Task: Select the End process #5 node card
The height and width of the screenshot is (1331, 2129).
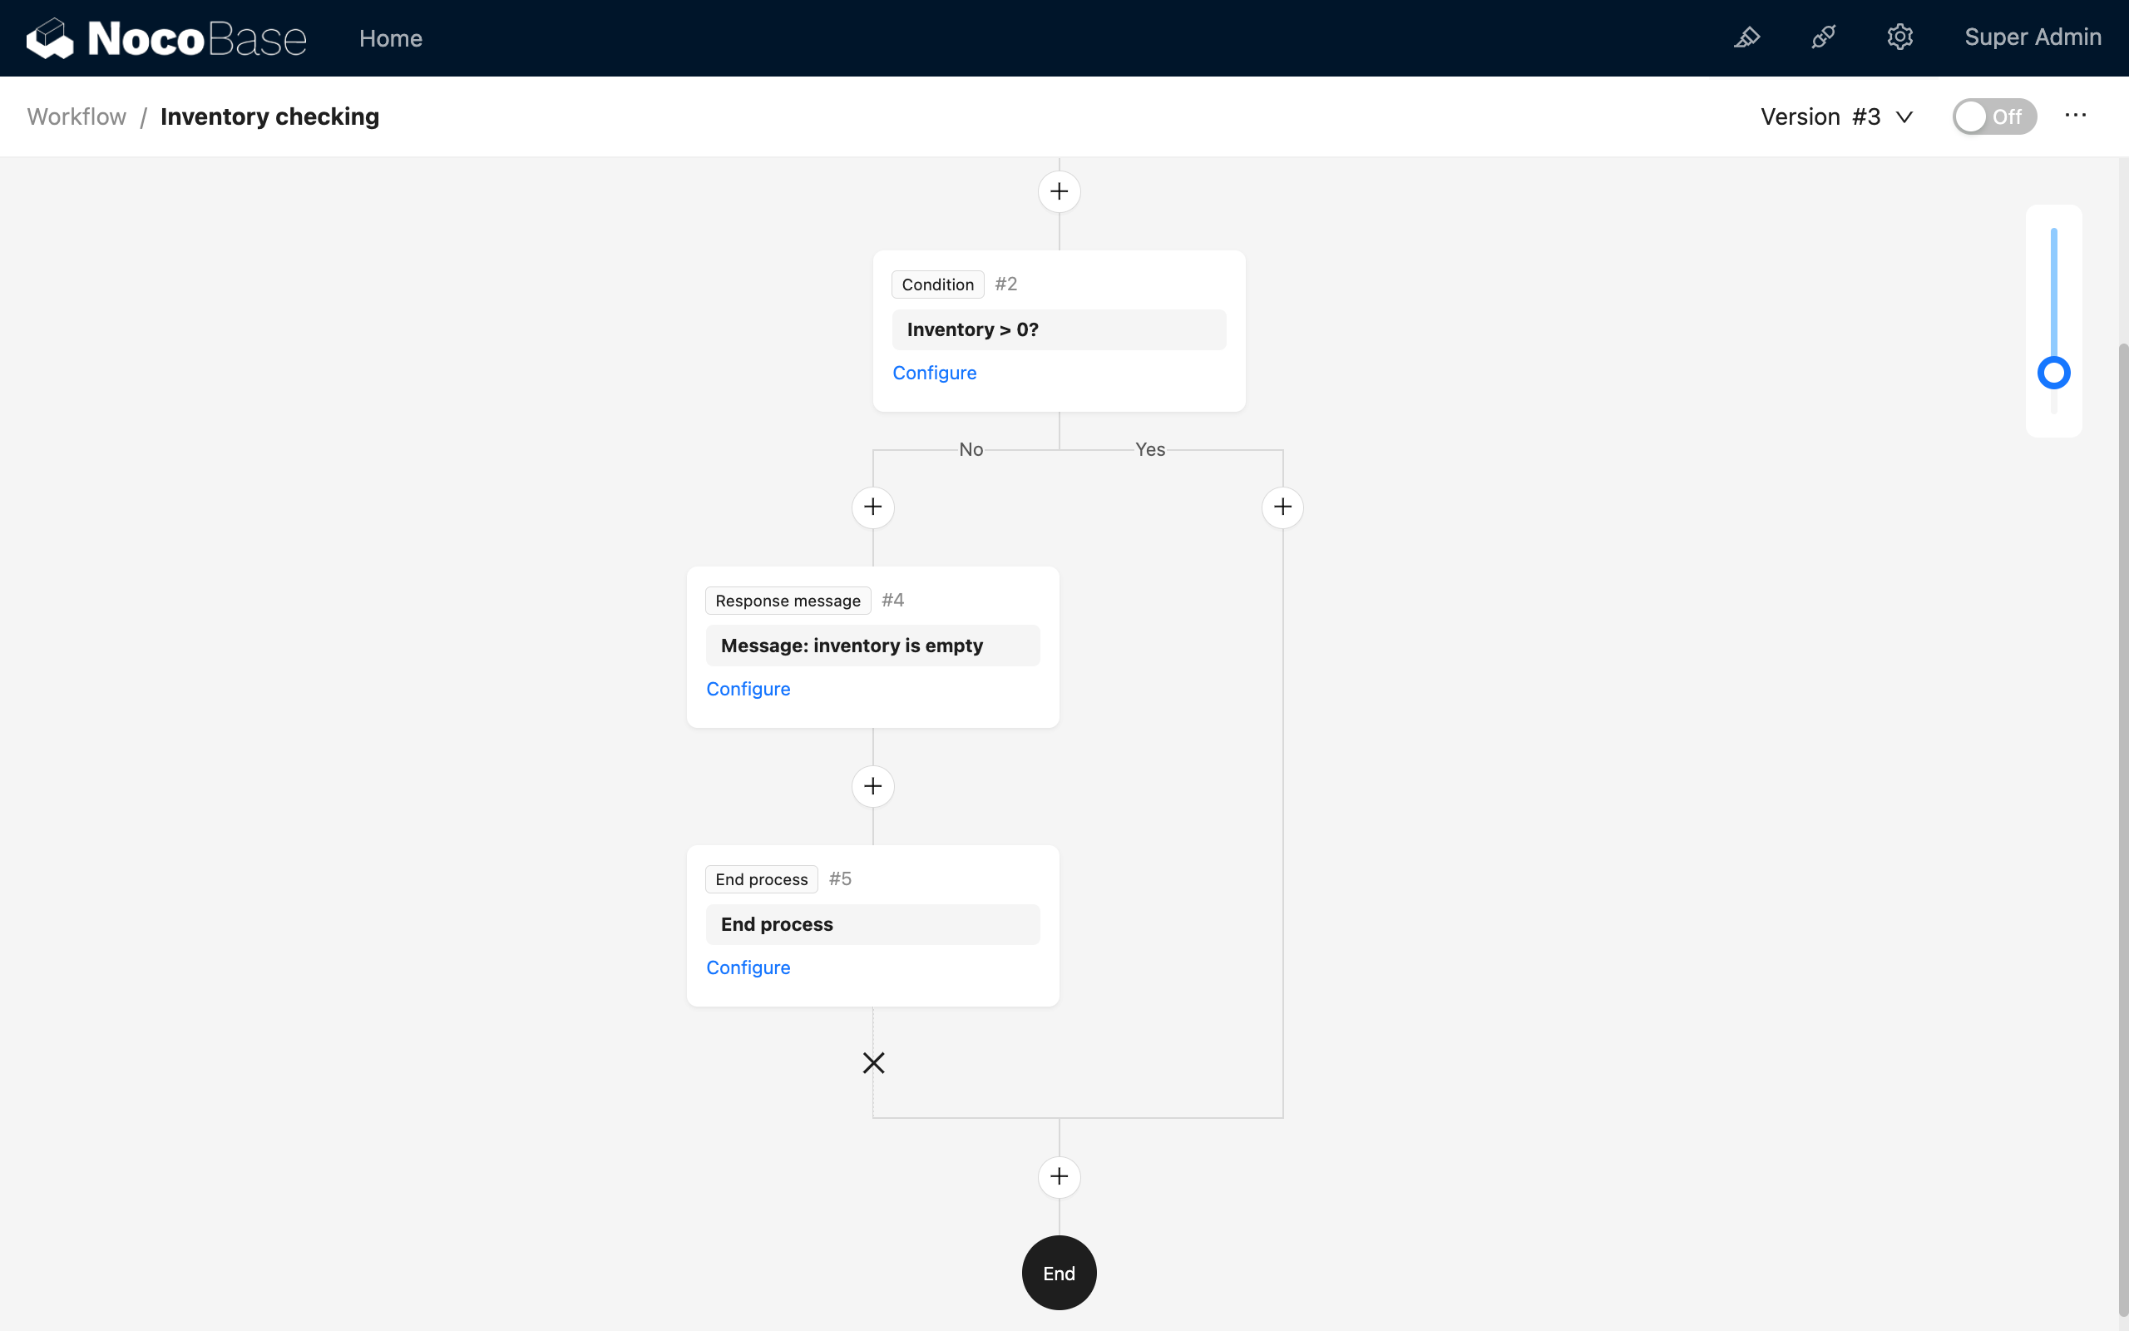Action: pos(872,925)
